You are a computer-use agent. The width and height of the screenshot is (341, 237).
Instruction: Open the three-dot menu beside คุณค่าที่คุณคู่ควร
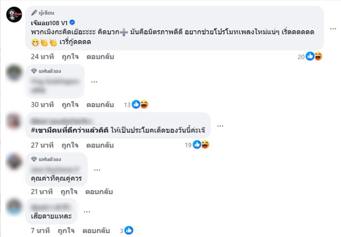click(97, 170)
